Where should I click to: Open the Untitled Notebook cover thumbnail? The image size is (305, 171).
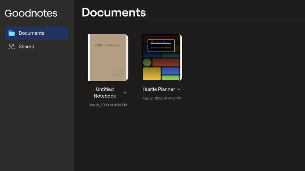point(108,57)
